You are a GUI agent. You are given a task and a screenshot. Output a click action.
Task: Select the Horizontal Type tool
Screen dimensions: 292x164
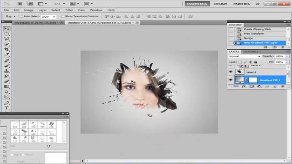coord(6,108)
